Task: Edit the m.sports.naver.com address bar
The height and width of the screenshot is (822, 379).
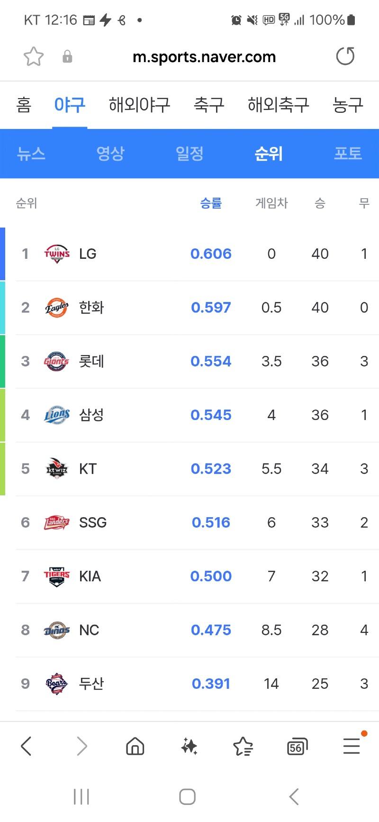Action: click(x=204, y=57)
